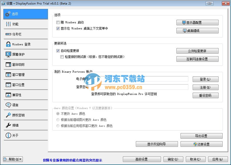Open the 屏幕保护 screen saver settings icon
The width and height of the screenshot is (231, 165).
click(9, 54)
